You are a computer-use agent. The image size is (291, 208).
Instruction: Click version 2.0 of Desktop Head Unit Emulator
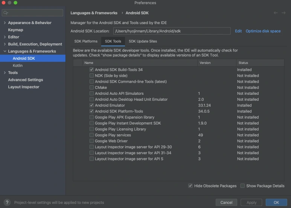click(201, 99)
